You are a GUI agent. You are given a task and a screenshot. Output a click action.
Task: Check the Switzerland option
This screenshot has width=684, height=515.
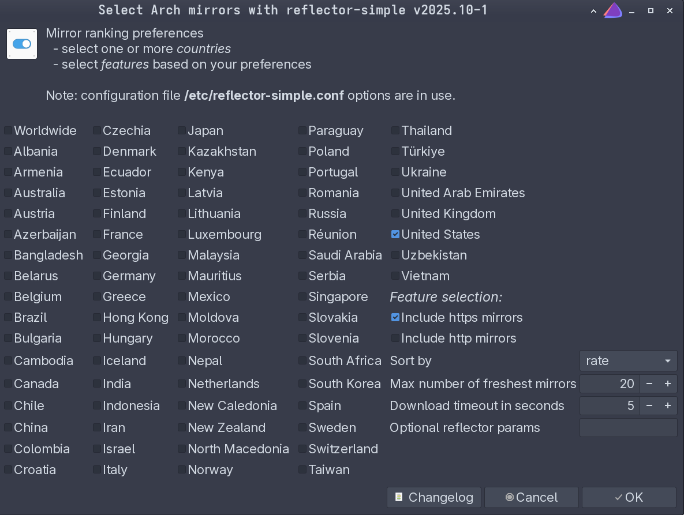click(x=302, y=449)
